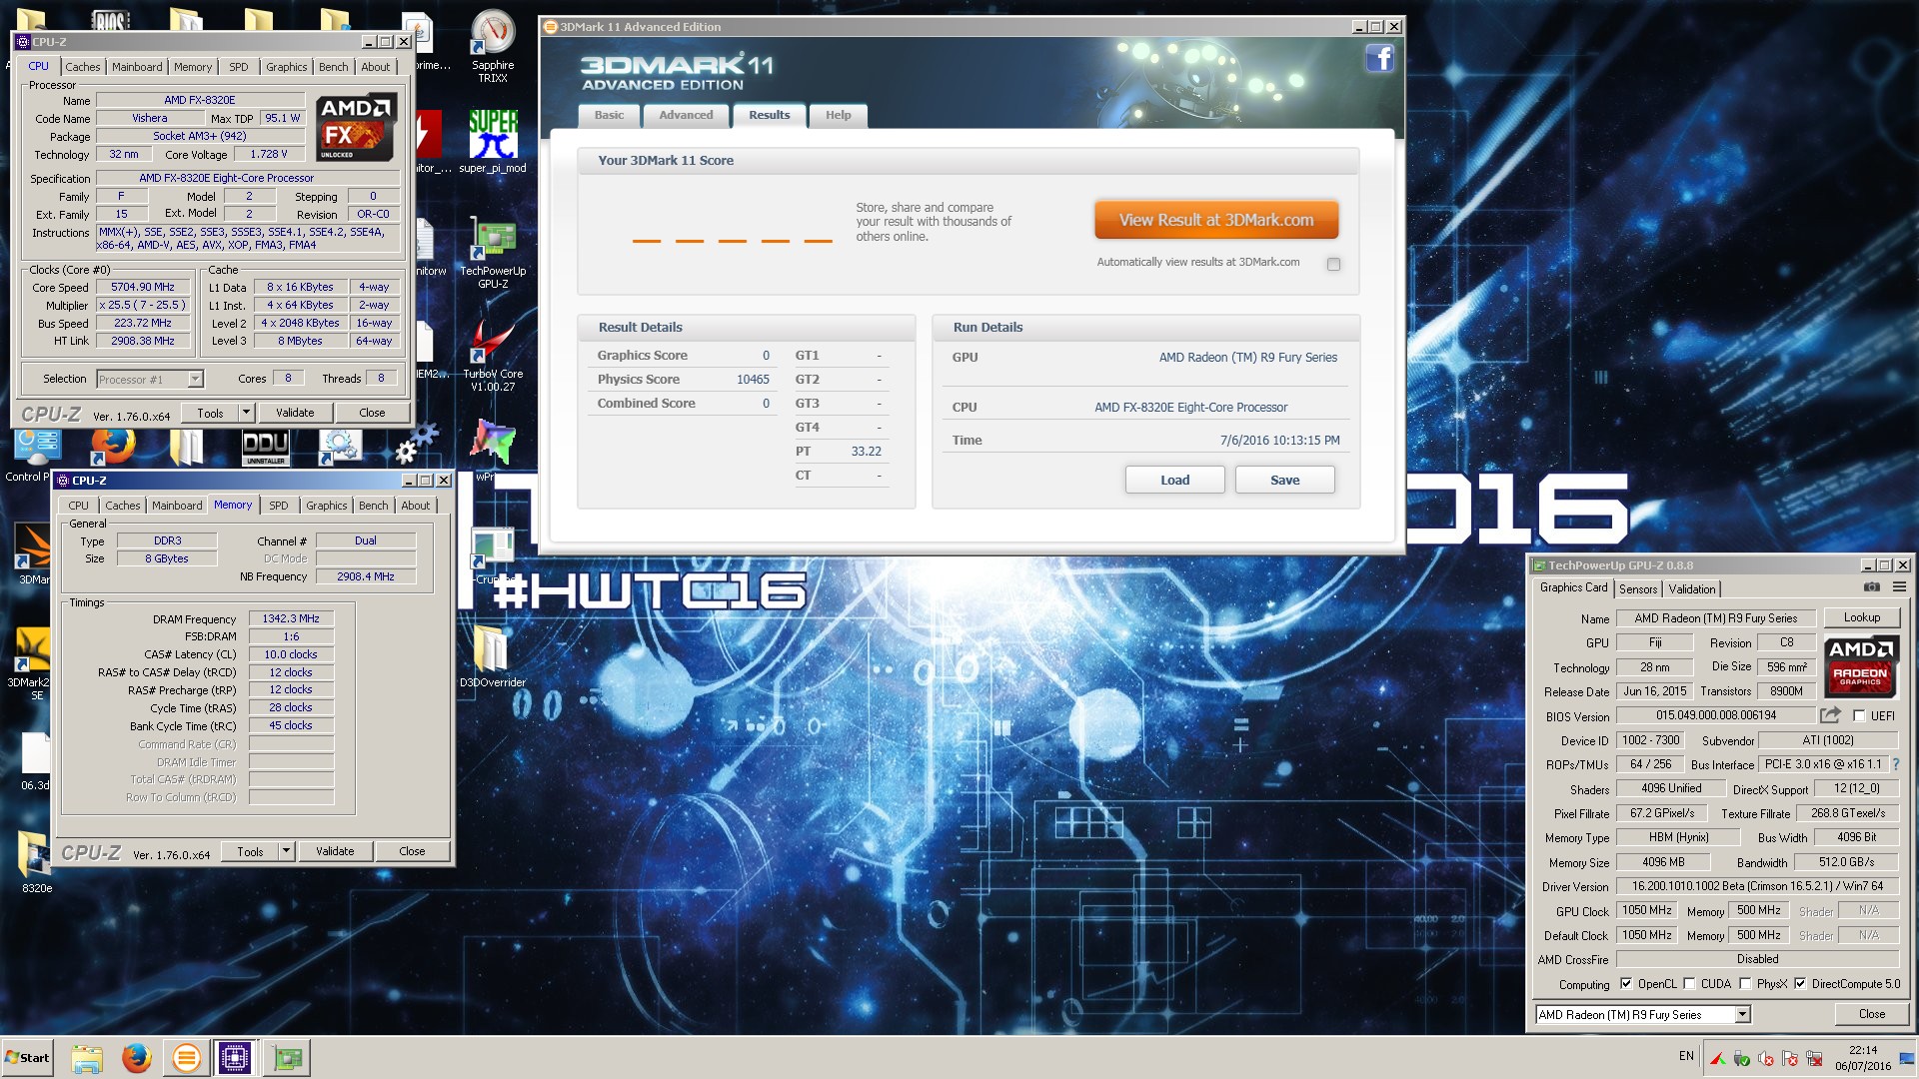
Task: Click the Tools button in top CPU-Z
Action: [210, 413]
